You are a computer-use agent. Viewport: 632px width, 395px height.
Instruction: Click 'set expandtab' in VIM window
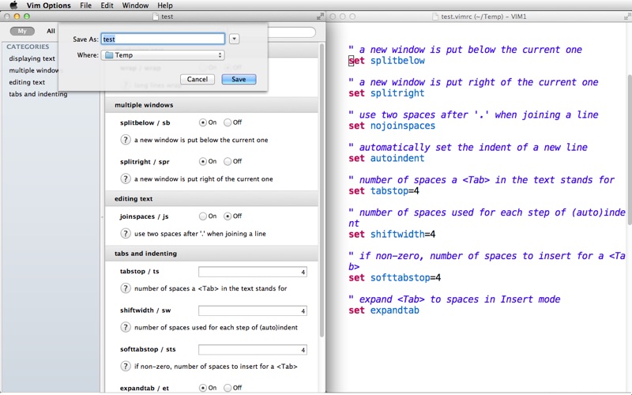384,310
